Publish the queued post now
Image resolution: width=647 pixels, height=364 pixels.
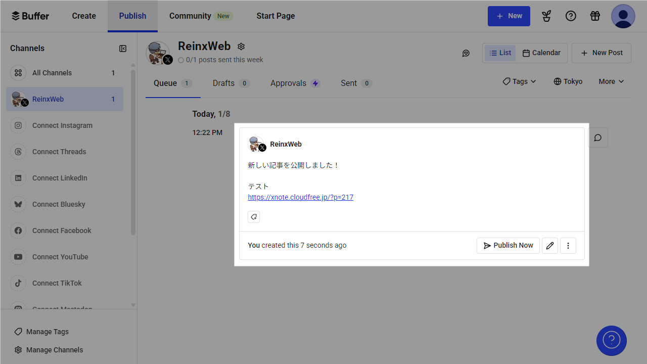pos(508,245)
